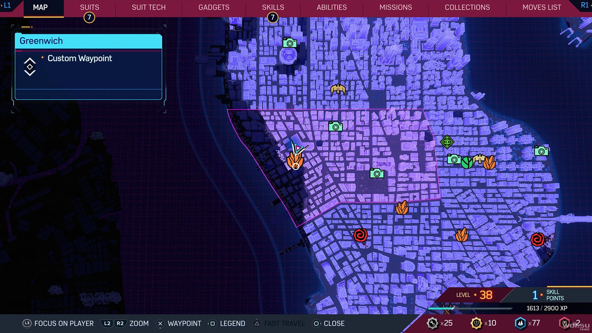Click the Custom Waypoint label
The width and height of the screenshot is (592, 333).
point(80,58)
